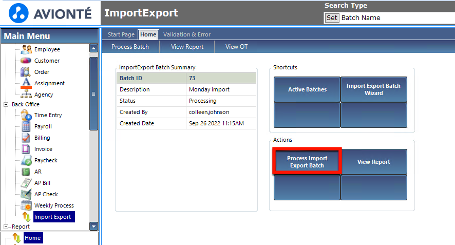Click the Report tree label
Image resolution: width=455 pixels, height=245 pixels.
pos(21,227)
